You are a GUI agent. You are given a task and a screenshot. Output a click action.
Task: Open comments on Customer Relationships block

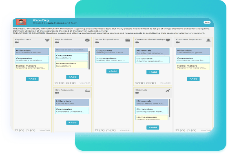(148, 83)
